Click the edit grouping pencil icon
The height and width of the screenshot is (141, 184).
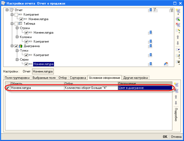[x=178, y=18]
